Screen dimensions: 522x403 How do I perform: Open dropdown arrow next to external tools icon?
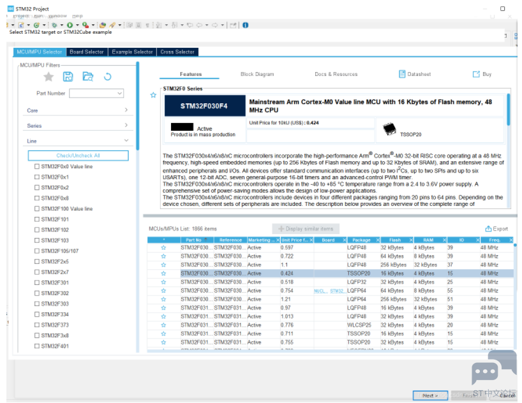(93, 26)
